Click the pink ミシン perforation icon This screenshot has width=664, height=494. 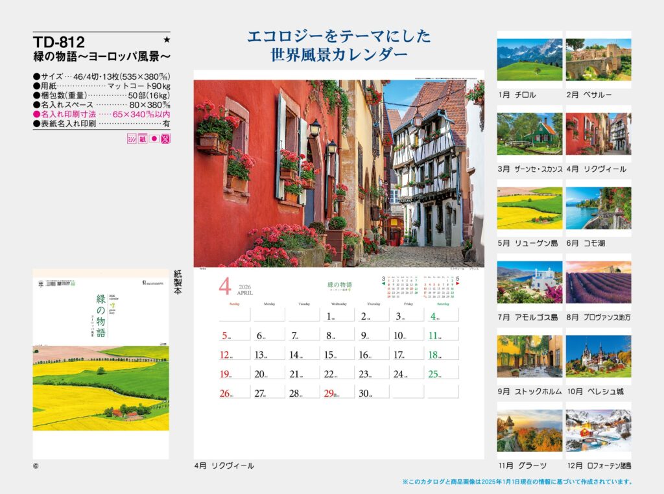point(132,139)
